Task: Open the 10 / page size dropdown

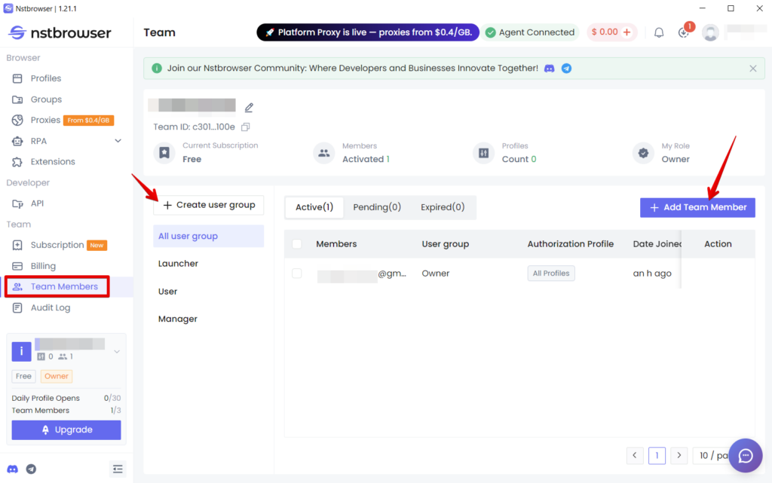Action: [x=712, y=455]
